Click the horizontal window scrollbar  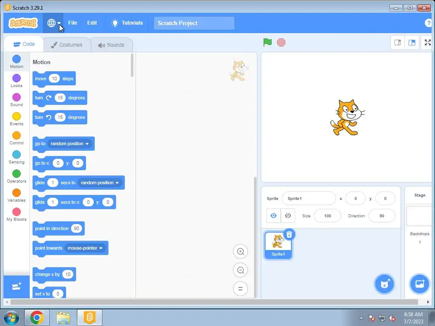pos(214,302)
